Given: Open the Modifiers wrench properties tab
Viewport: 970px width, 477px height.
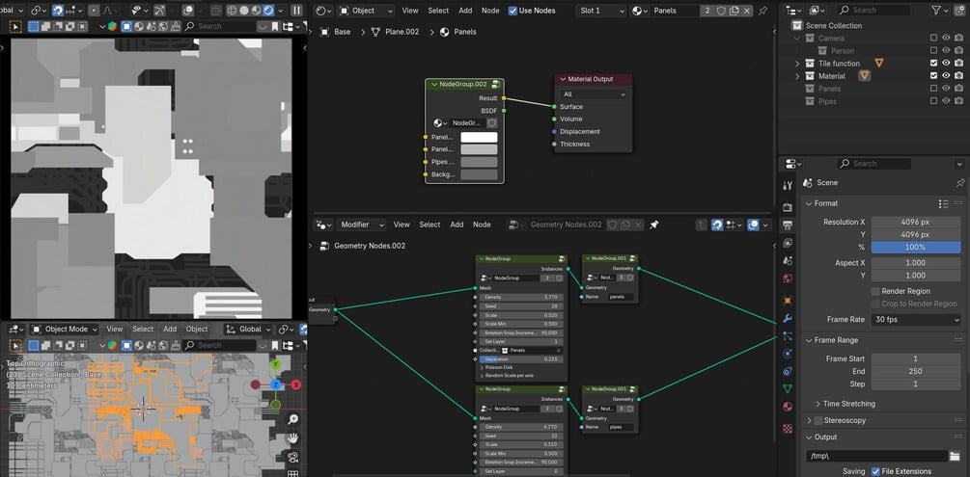Looking at the screenshot, I should tap(788, 319).
